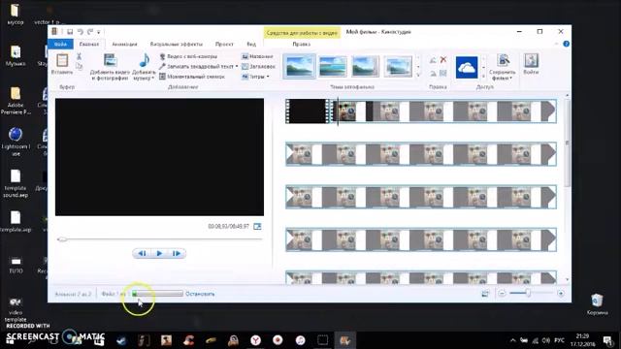Click the Cut scissors icon
This screenshot has width=621, height=349.
[79, 56]
